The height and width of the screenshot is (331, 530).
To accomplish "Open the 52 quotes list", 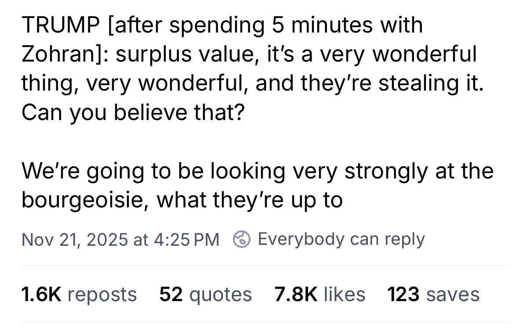I will click(x=205, y=294).
